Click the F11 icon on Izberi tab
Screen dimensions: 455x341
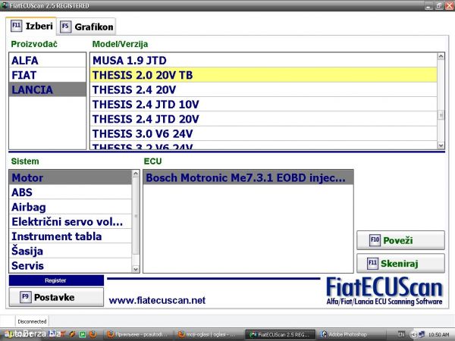[16, 26]
